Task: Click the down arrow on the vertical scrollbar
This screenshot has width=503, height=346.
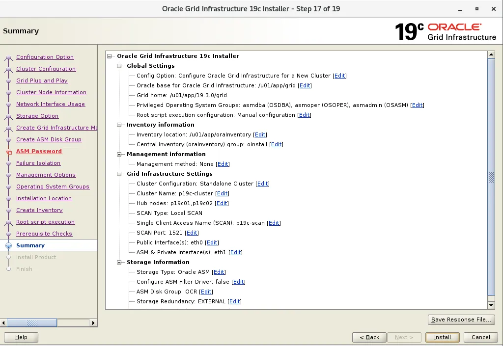Action: pos(491,305)
